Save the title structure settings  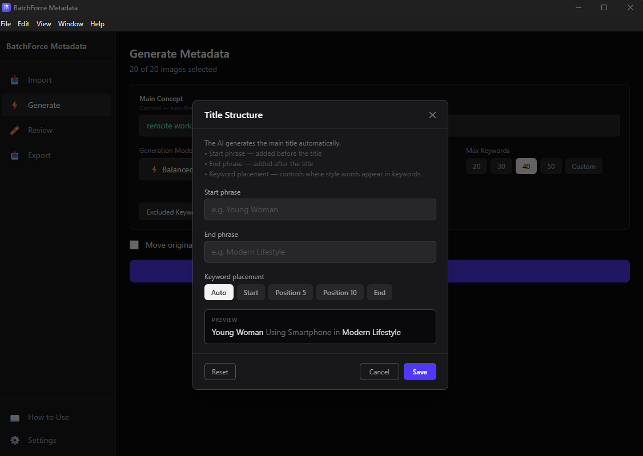tap(420, 372)
